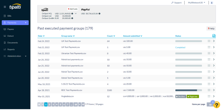Go to page 7
This screenshot has width=221, height=110.
click(68, 104)
